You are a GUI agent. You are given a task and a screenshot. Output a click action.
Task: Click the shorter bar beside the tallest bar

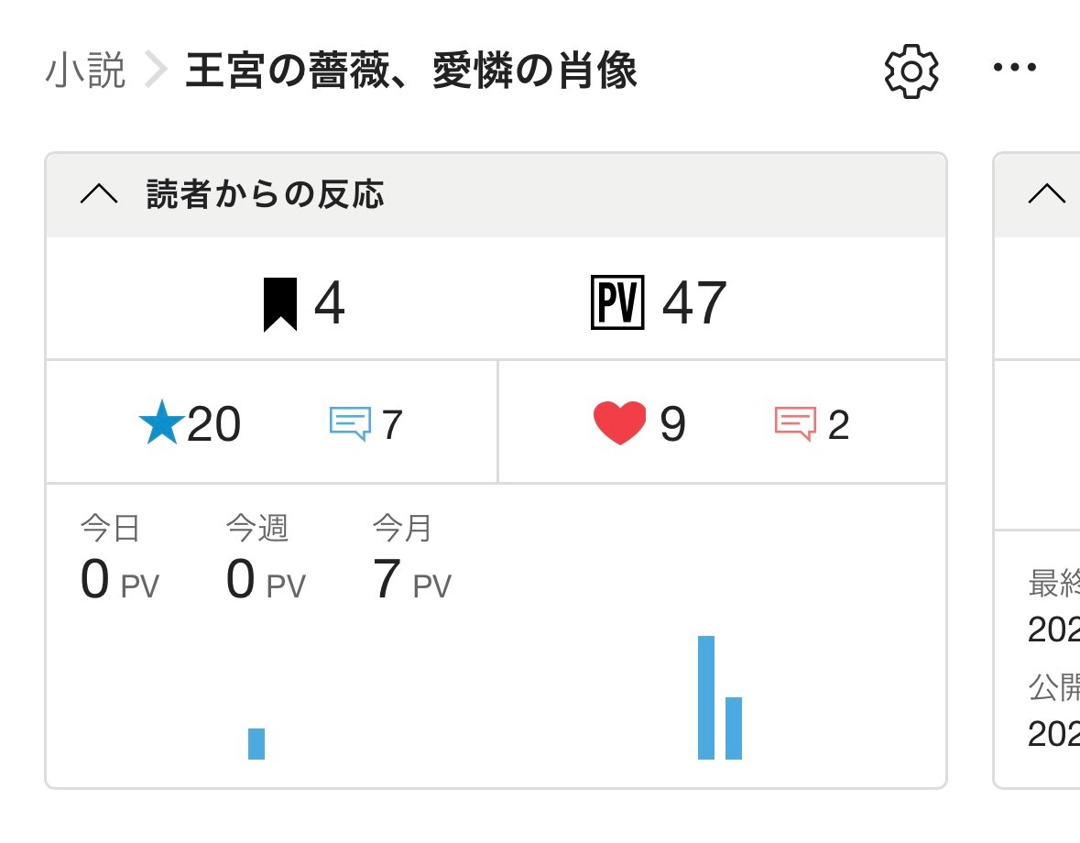[x=734, y=728]
